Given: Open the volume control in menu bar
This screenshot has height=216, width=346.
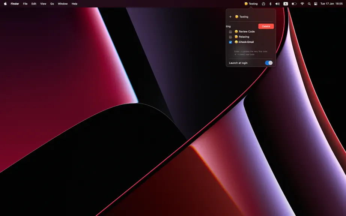Looking at the screenshot, I should click(278, 4).
